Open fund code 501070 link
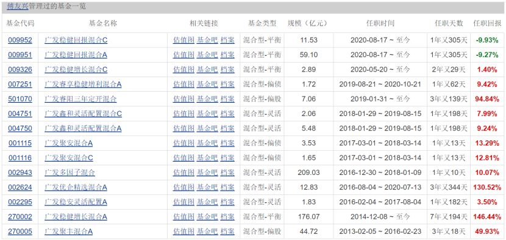Screen dimensions: 506x240 [20, 99]
